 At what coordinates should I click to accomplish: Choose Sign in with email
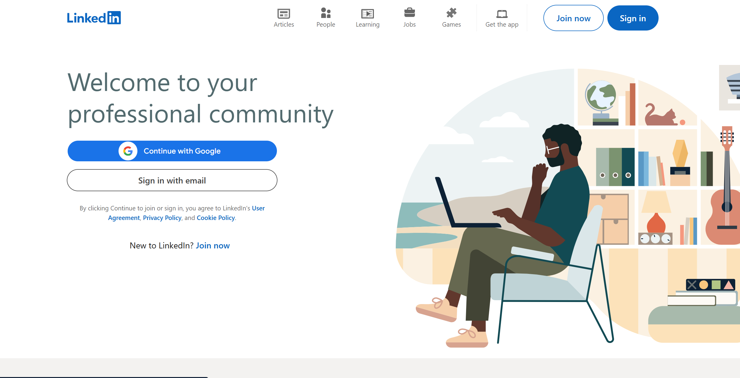click(x=172, y=180)
